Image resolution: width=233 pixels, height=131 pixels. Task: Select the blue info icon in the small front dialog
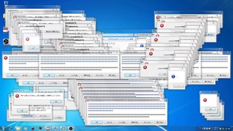click(173, 76)
